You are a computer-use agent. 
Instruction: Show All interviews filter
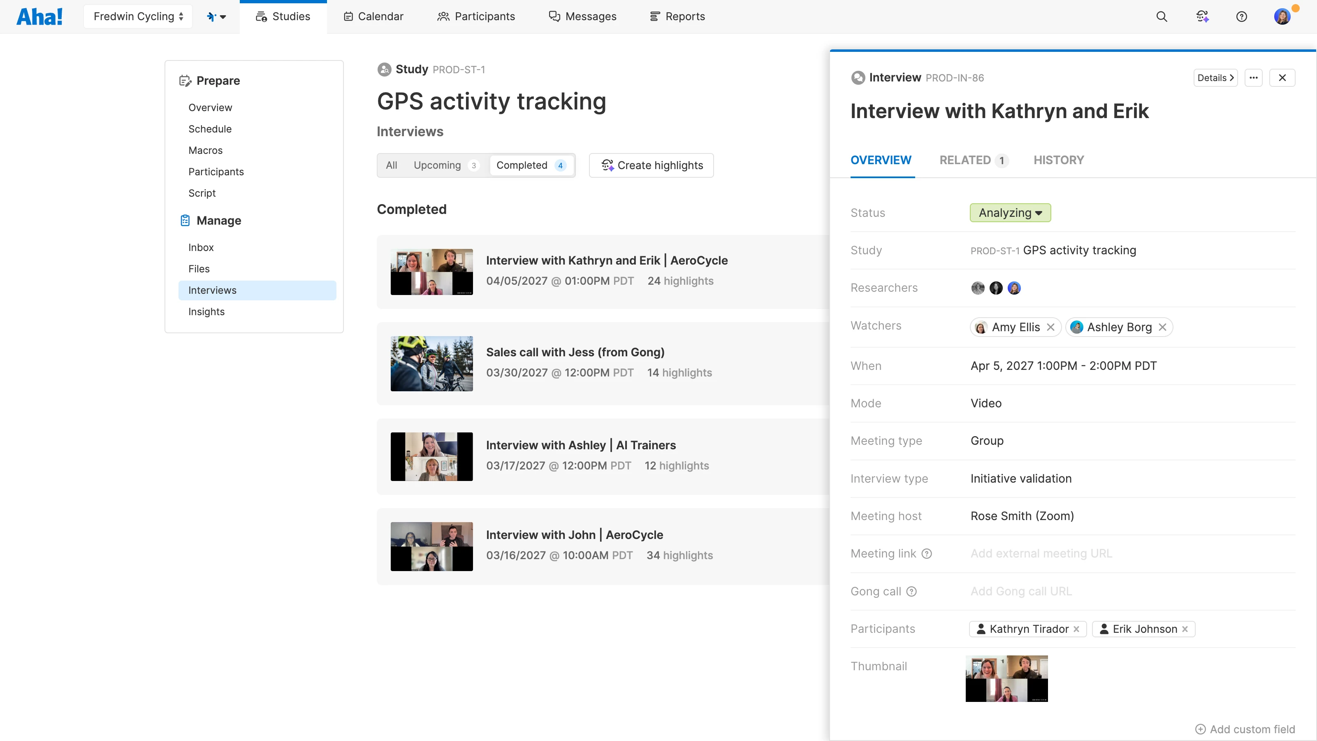[x=392, y=165]
